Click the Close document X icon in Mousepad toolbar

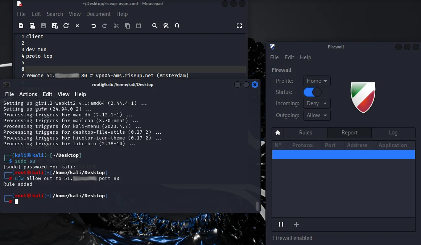click(77, 26)
